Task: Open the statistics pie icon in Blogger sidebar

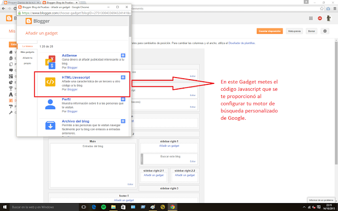Action: pyautogui.click(x=11, y=82)
